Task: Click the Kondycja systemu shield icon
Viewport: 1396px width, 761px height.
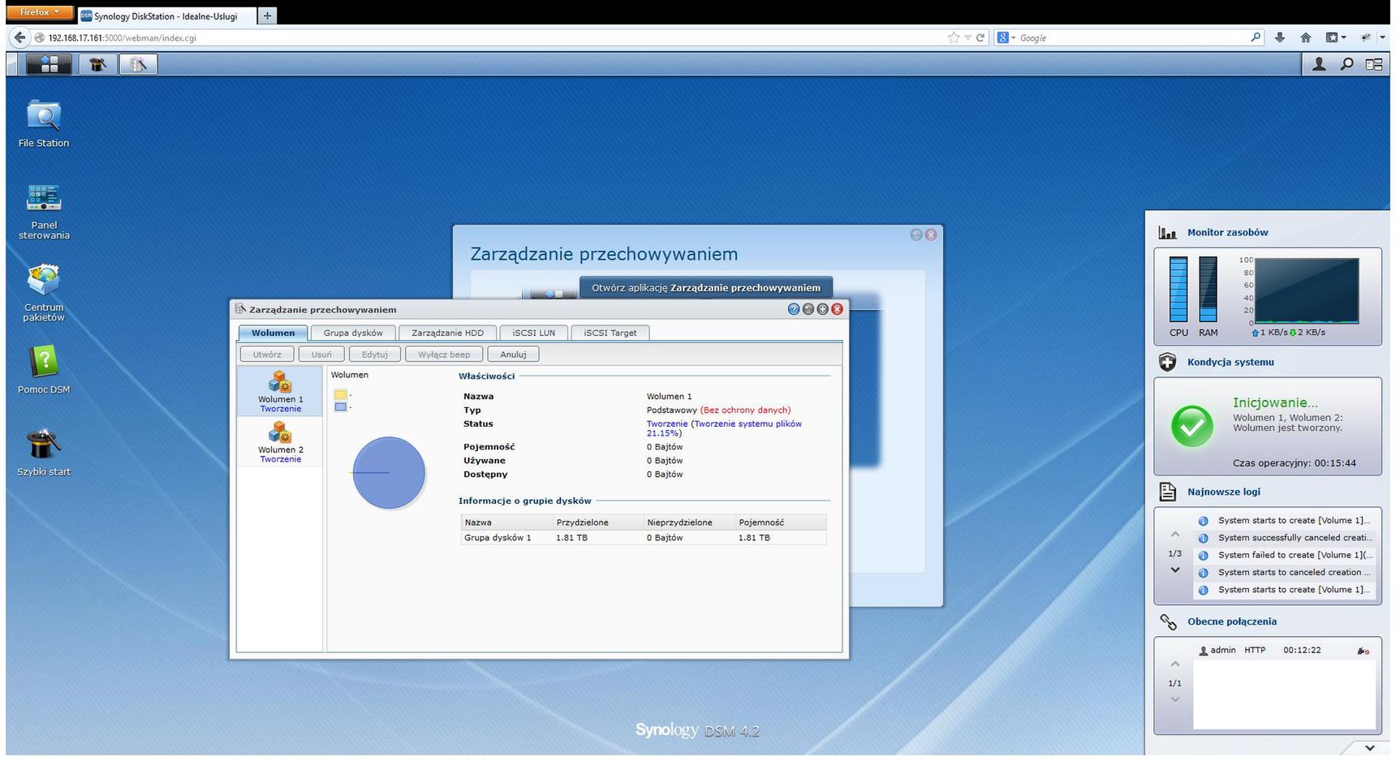Action: [x=1168, y=363]
